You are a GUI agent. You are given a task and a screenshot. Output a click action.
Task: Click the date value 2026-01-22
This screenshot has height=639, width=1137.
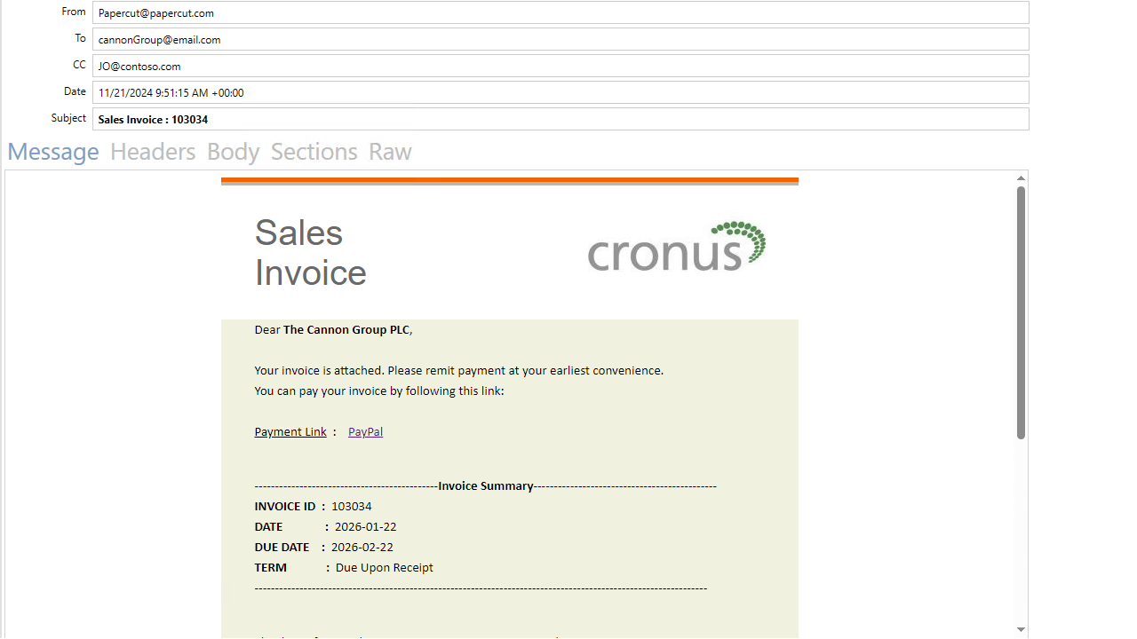365,527
